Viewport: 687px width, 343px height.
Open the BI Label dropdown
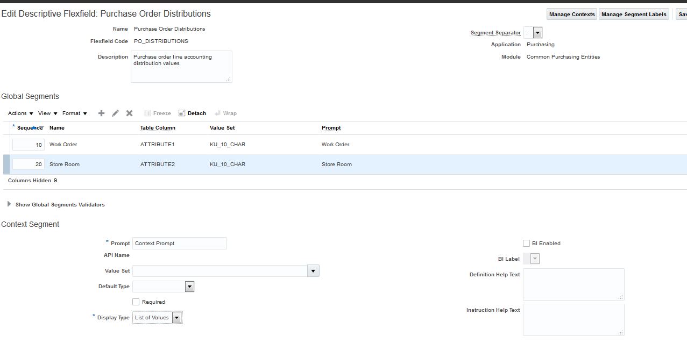[535, 259]
